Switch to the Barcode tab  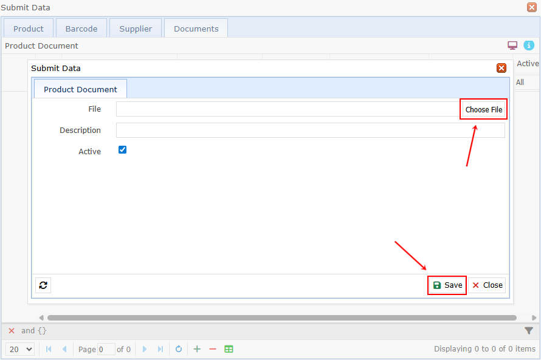pos(81,29)
